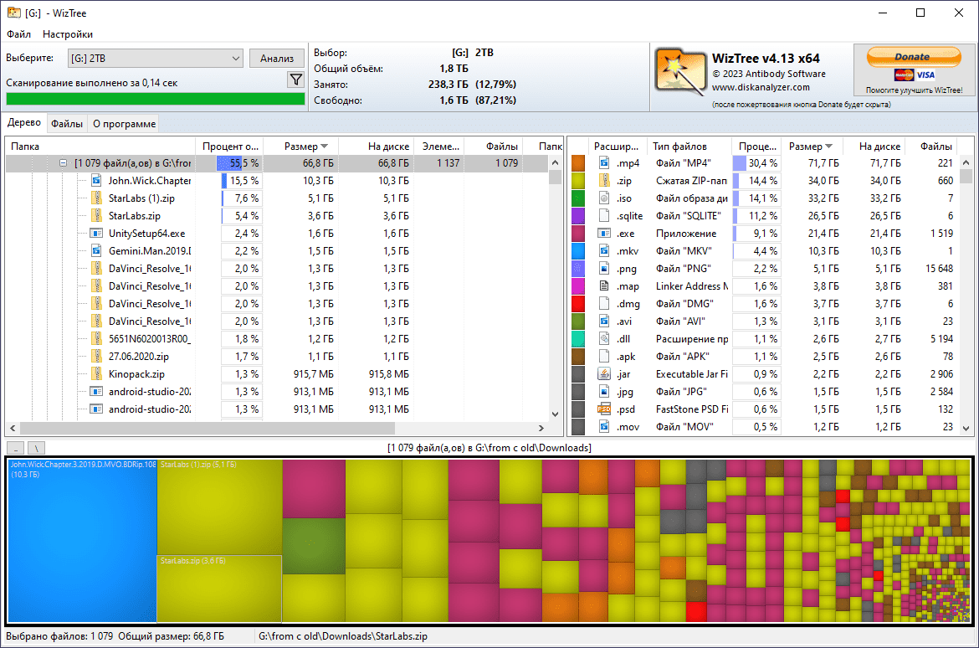Click the orange .mp4 color swatch
This screenshot has height=648, width=979.
coord(578,163)
